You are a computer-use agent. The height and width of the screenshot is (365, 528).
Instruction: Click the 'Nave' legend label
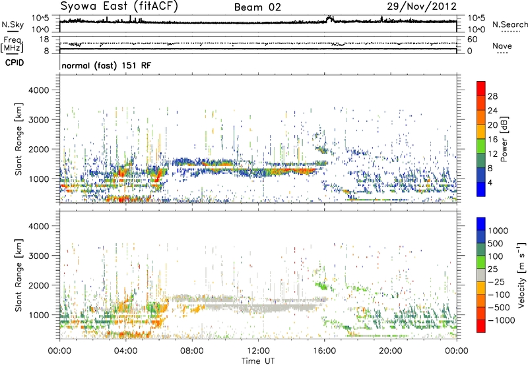[x=502, y=46]
